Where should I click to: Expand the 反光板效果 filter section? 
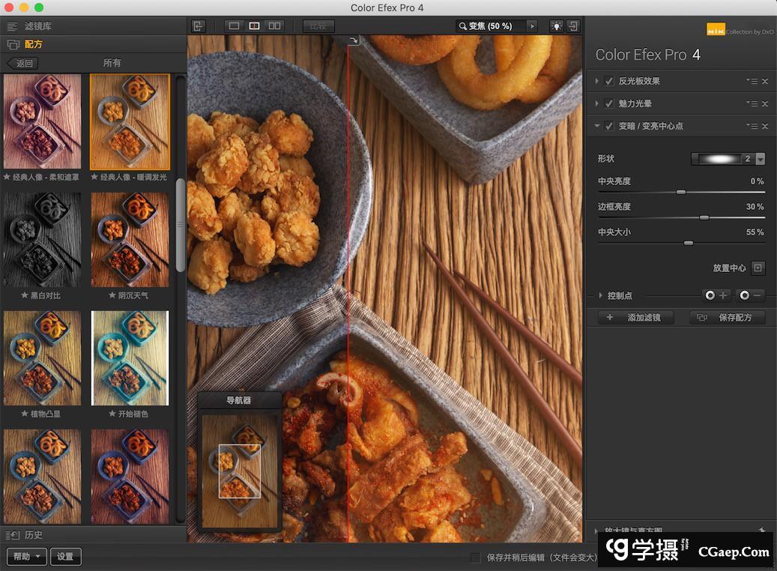pos(597,81)
